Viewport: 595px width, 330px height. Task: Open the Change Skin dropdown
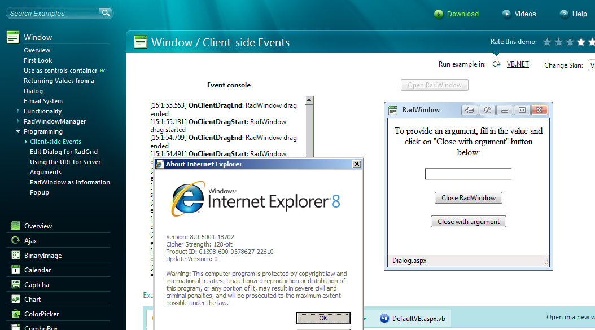pyautogui.click(x=591, y=65)
